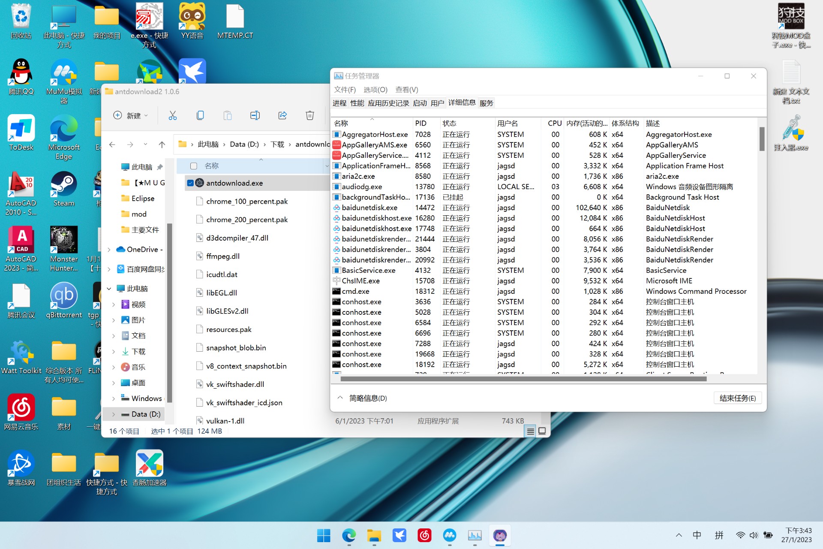The width and height of the screenshot is (823, 549).
Task: Open the ToDesk desktop shortcut
Action: click(x=21, y=133)
